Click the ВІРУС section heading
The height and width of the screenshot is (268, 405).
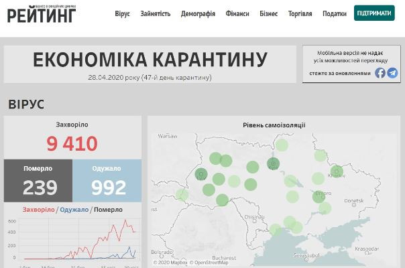[x=26, y=105]
